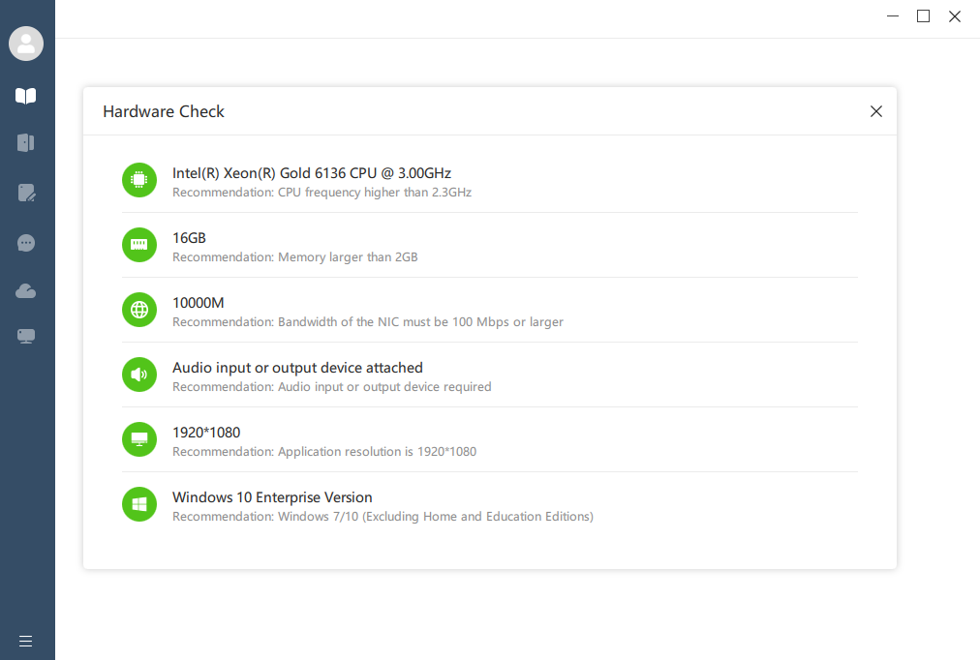Close the main application window
Screen dimensions: 980x660
click(x=955, y=16)
